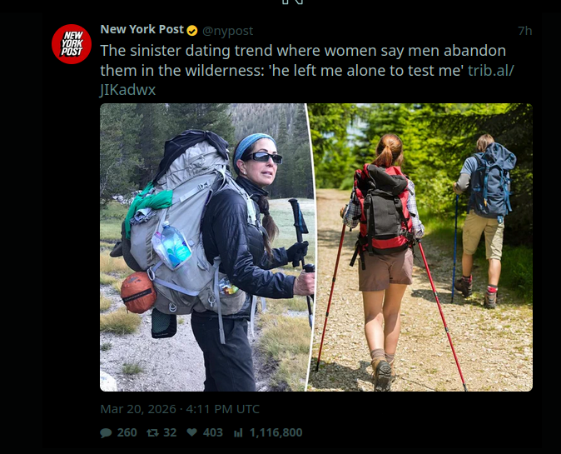This screenshot has width=561, height=454.
Task: Click the gold verified badge
Action: pos(192,31)
